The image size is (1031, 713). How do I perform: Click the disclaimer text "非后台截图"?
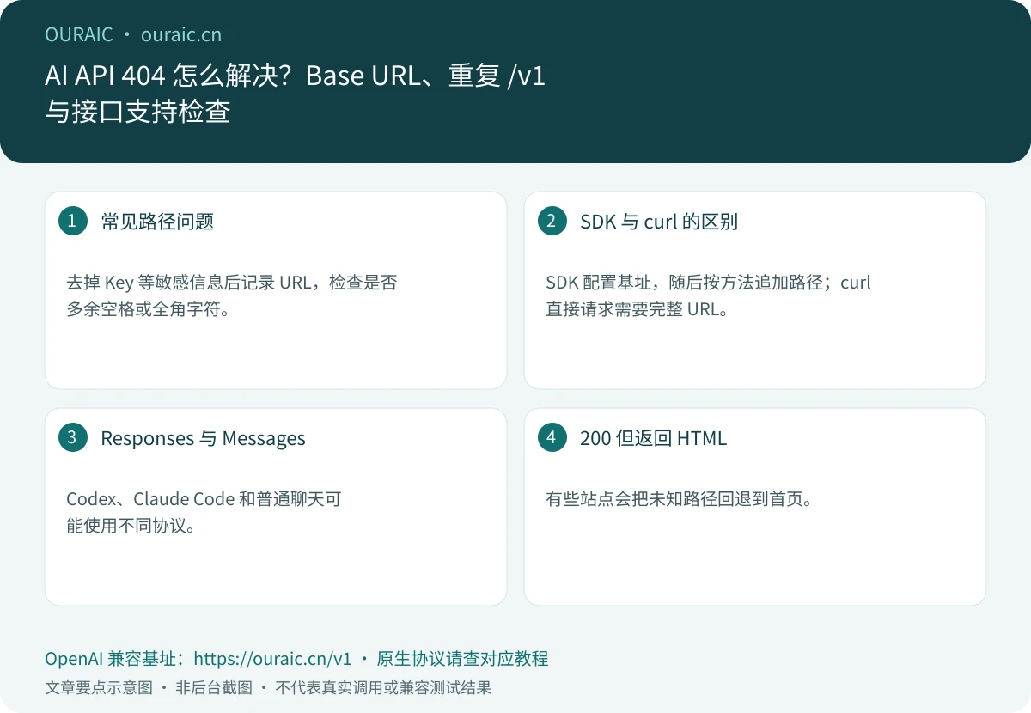click(x=214, y=688)
